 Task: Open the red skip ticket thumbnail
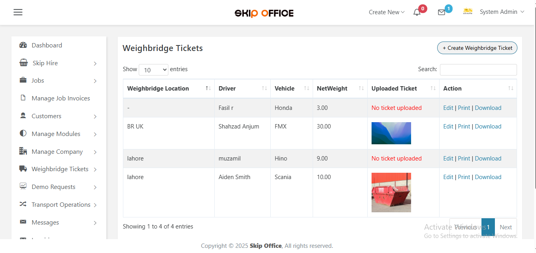391,193
